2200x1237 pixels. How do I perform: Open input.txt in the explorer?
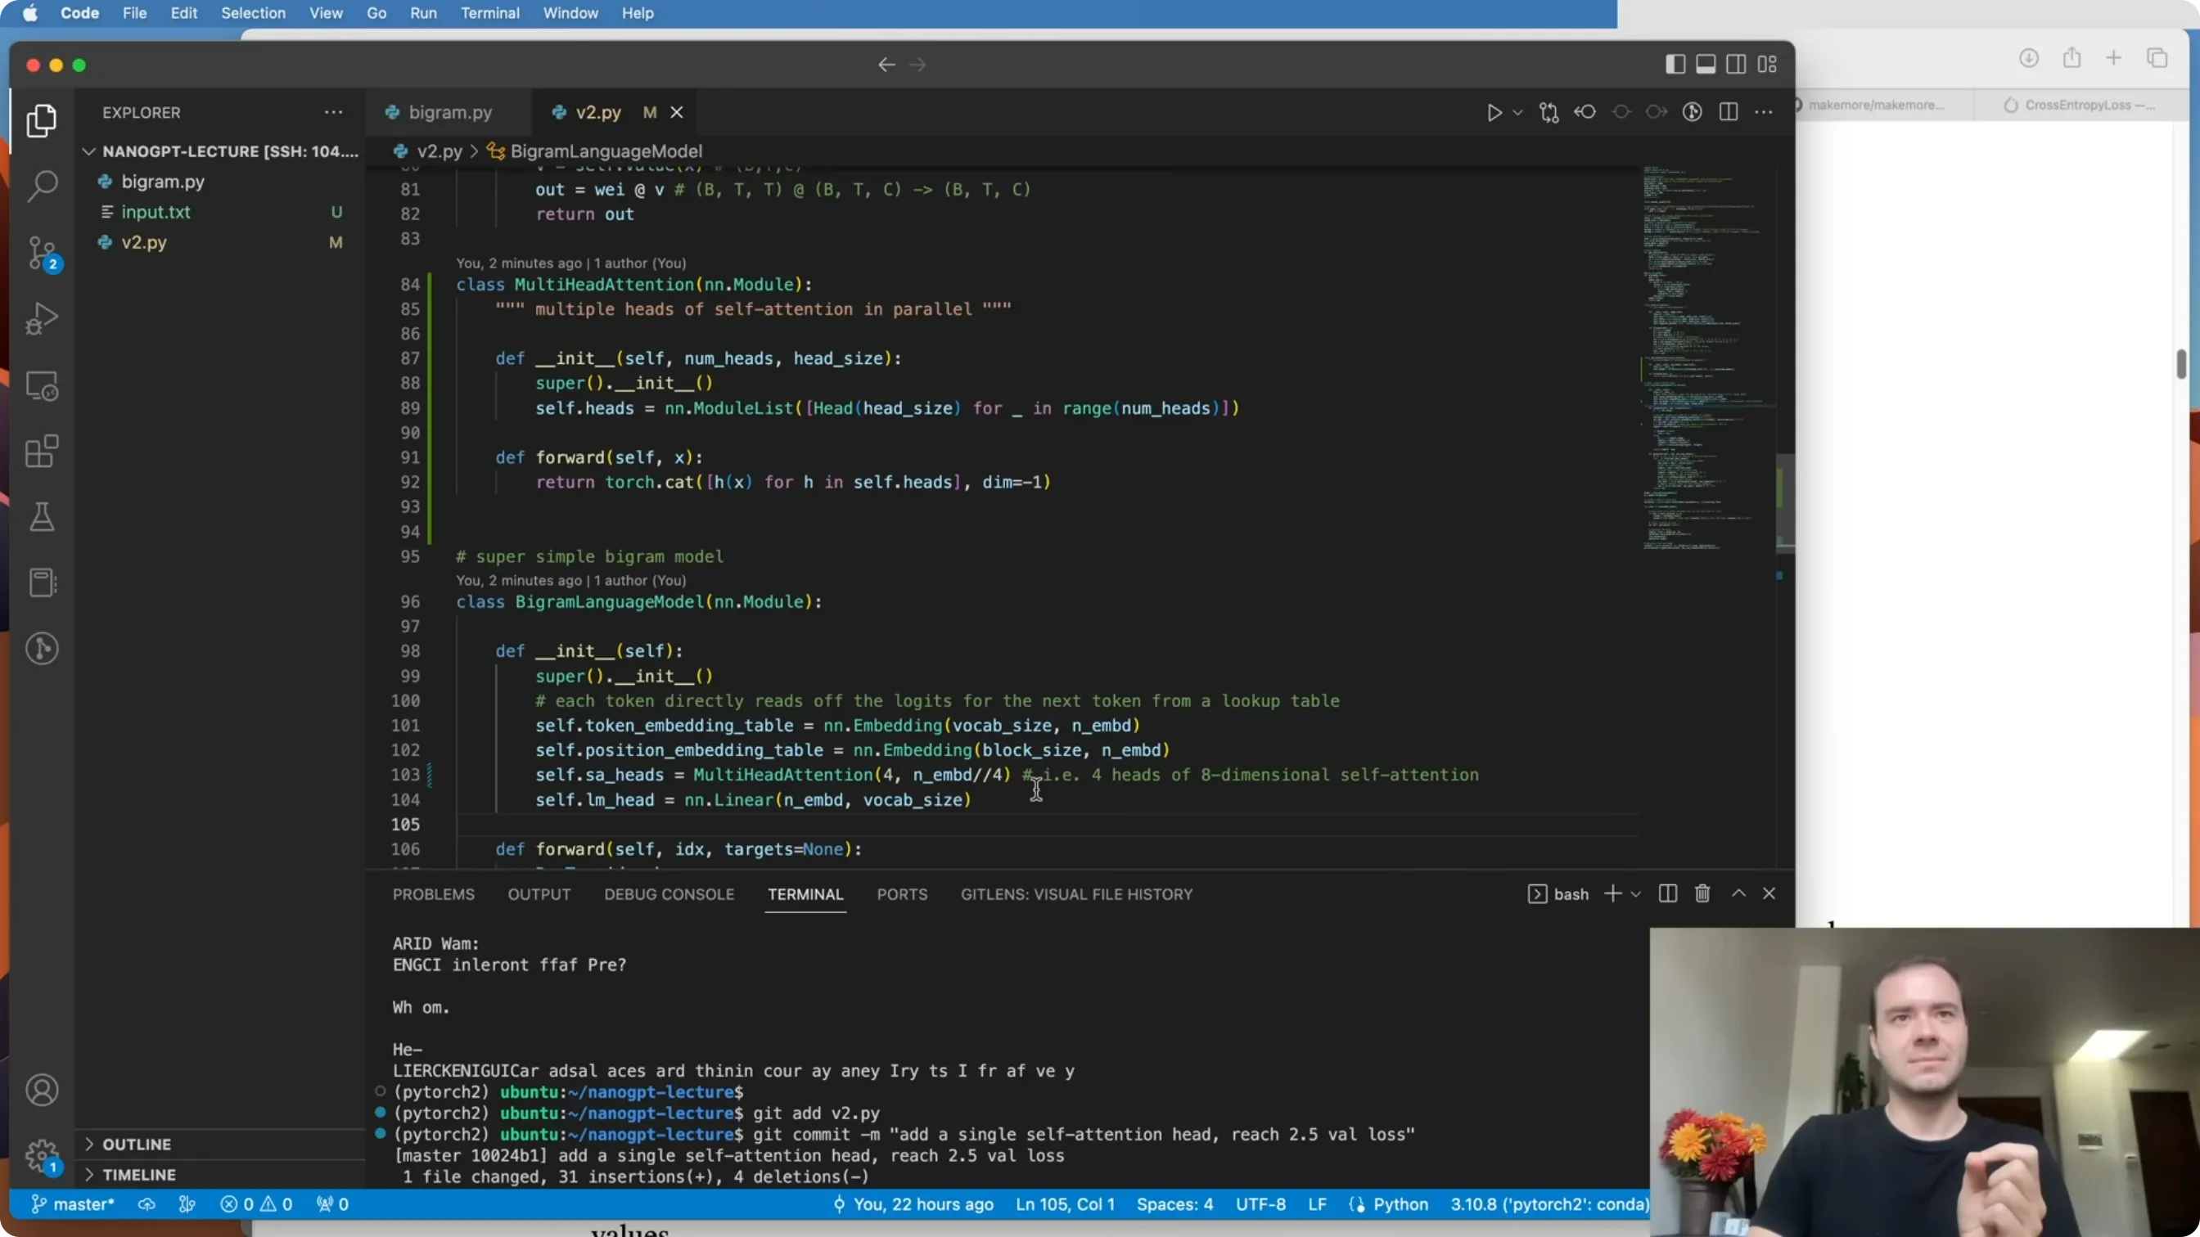click(x=156, y=212)
